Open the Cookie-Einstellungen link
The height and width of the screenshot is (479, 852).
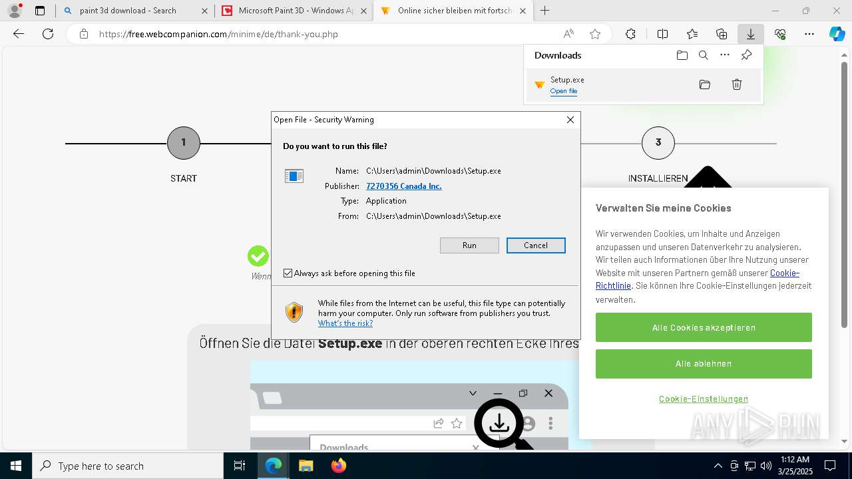point(704,399)
